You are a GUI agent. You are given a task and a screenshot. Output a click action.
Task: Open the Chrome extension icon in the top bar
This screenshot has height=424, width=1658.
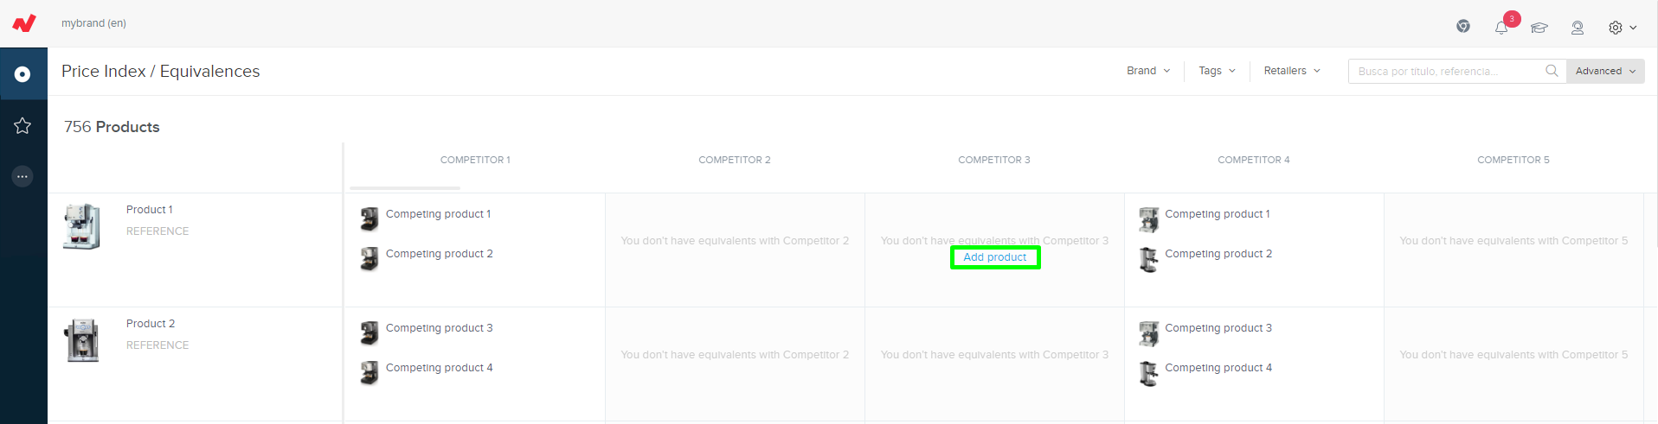(1463, 26)
